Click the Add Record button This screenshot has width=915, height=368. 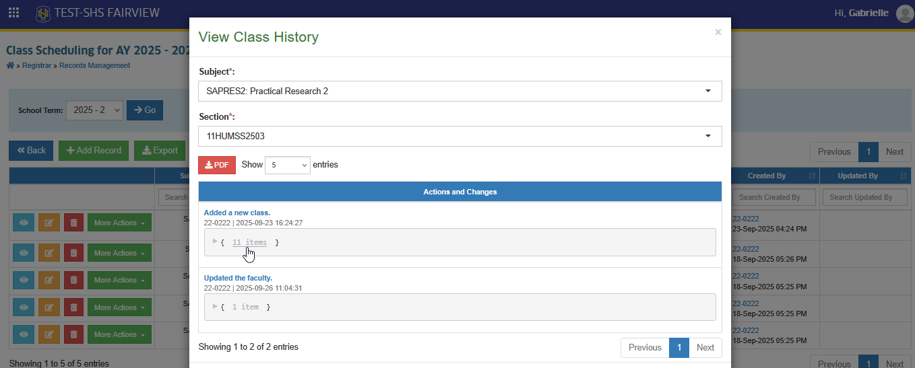94,151
